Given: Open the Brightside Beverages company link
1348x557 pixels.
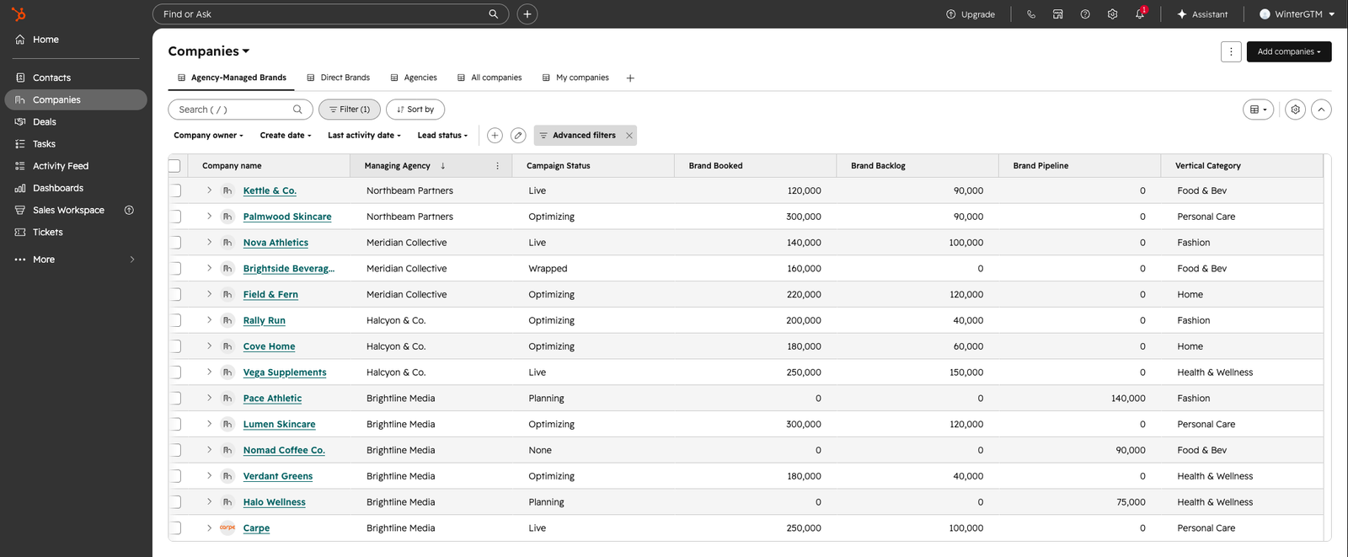Looking at the screenshot, I should 289,269.
